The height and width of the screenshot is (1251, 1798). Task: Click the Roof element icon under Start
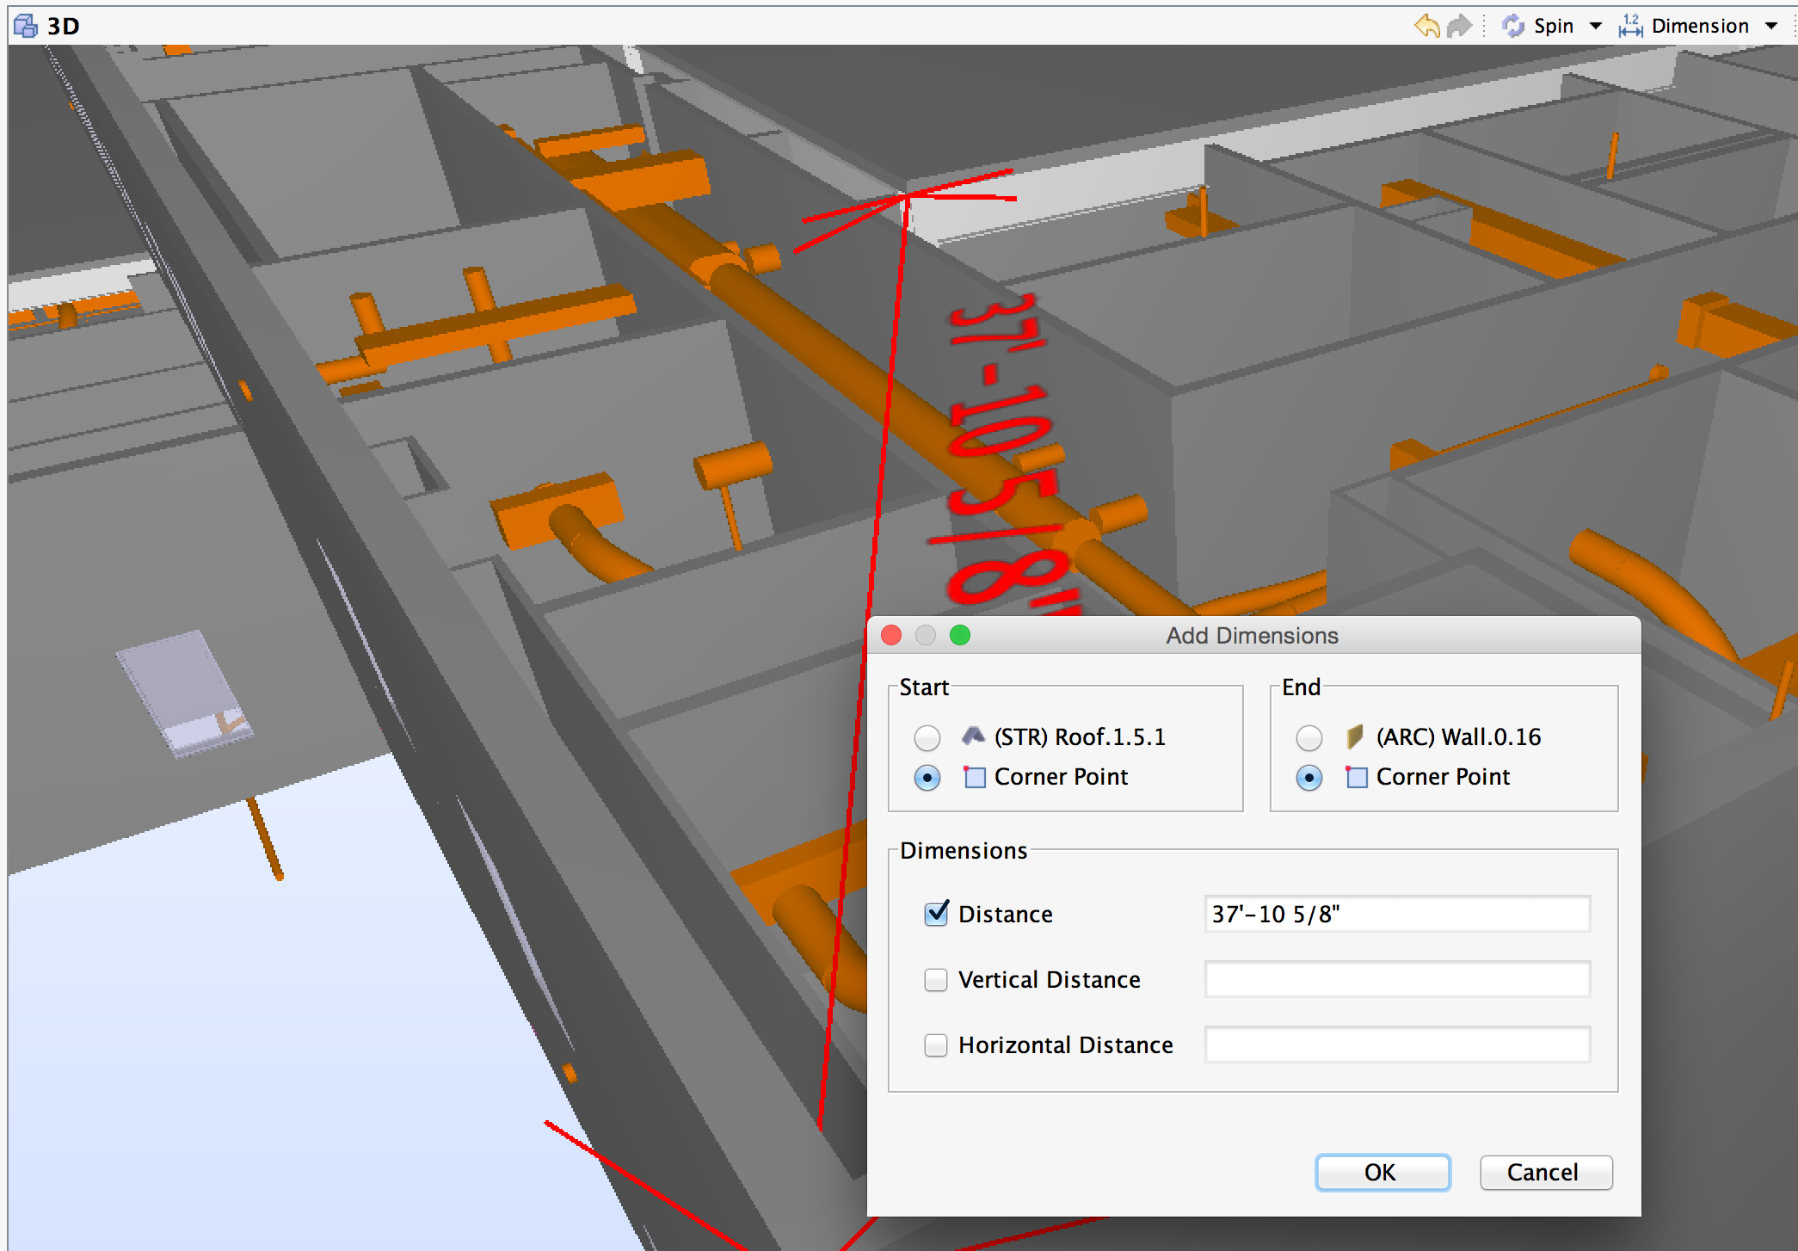(x=974, y=736)
